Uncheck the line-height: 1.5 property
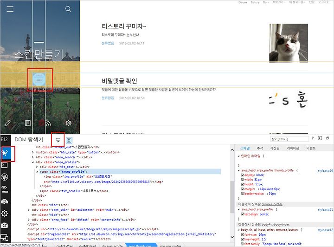Screen dimensions: 334x247 [243, 239]
